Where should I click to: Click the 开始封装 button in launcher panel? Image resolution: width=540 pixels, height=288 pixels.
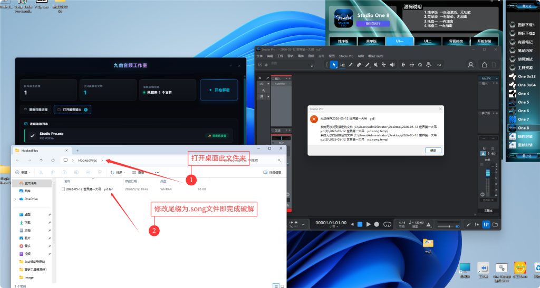484,41
